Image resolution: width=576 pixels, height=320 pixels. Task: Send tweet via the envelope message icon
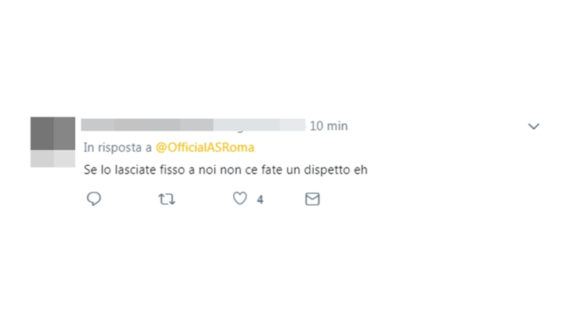click(312, 200)
